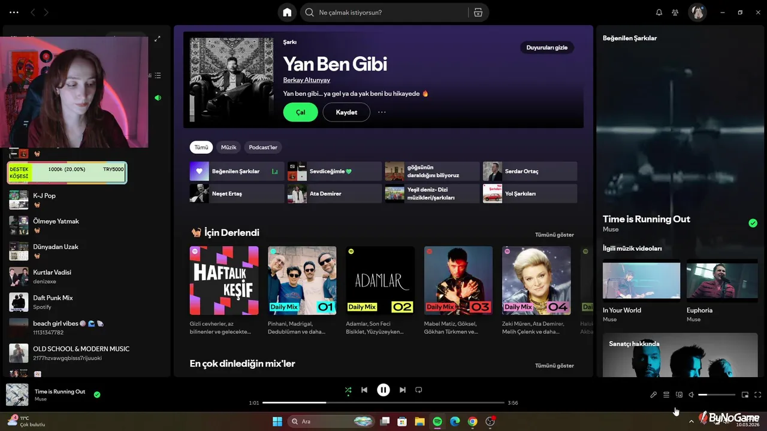Select the Podcast'ler filter chip

[x=263, y=147]
